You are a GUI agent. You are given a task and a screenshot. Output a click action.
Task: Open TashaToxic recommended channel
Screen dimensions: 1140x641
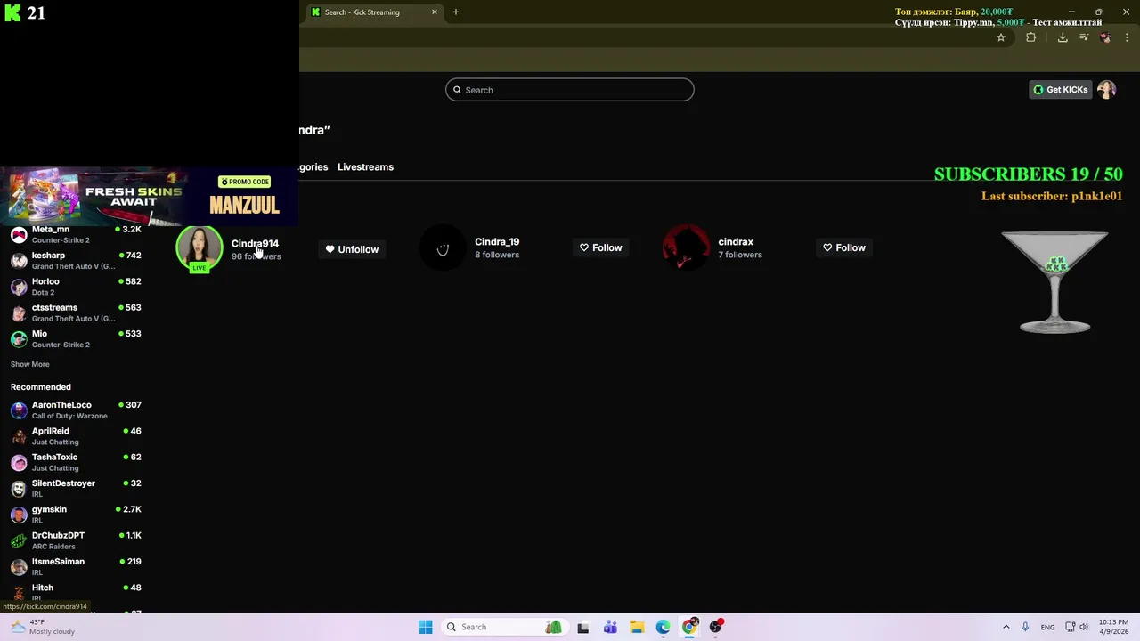point(76,462)
